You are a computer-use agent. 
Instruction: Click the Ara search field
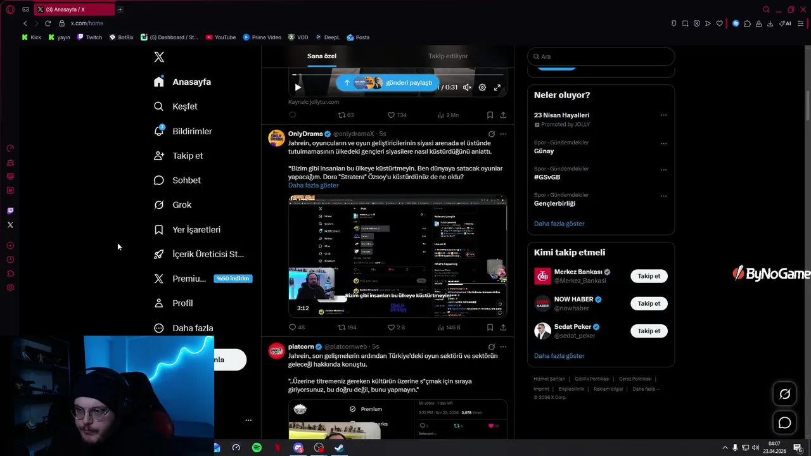pyautogui.click(x=601, y=56)
